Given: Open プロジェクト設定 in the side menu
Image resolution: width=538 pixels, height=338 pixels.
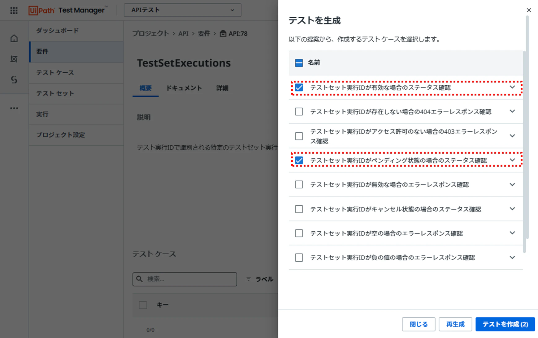Looking at the screenshot, I should [76, 135].
